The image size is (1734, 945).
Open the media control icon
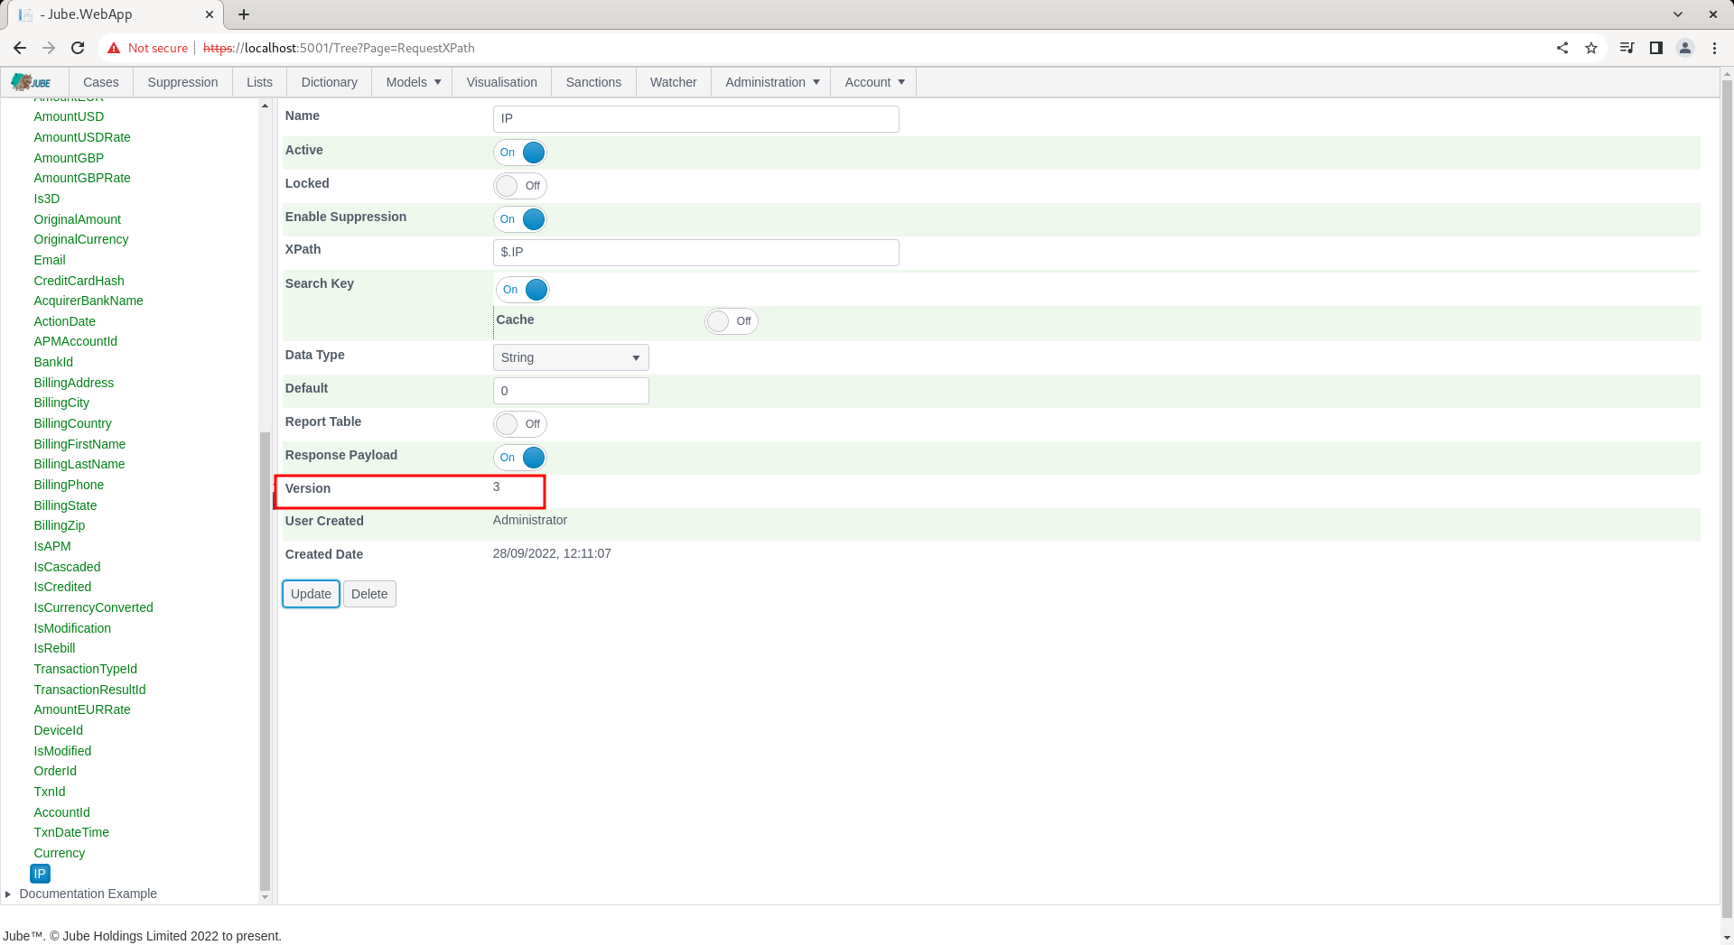pos(1627,48)
